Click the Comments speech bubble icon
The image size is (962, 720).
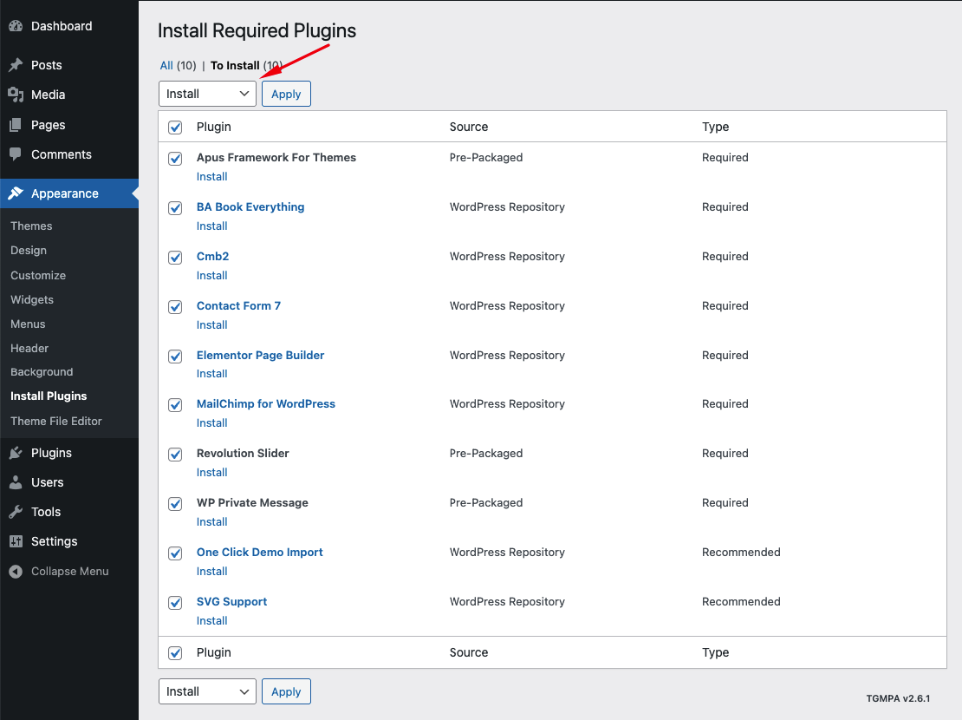coord(16,154)
